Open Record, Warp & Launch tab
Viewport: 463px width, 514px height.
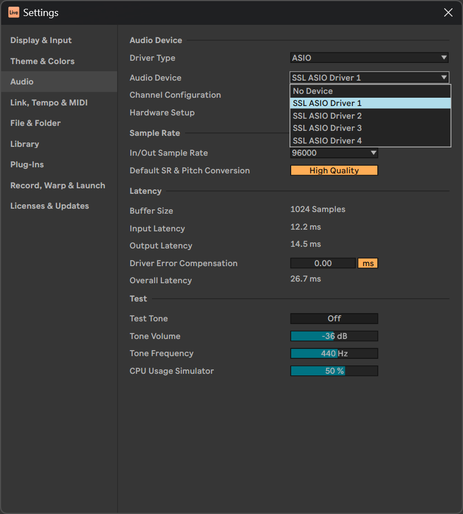[58, 186]
